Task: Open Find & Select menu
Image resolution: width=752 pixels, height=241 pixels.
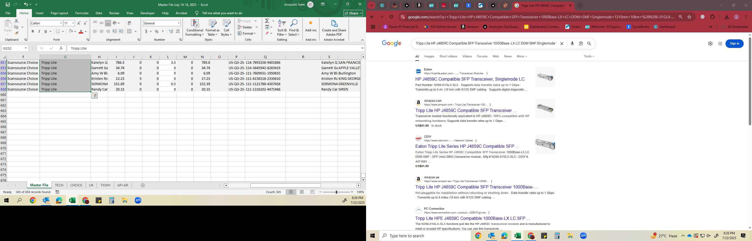Action: tap(294, 28)
